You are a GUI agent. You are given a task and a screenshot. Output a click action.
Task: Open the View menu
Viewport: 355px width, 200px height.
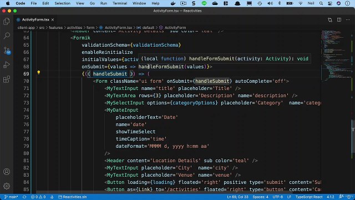click(x=80, y=3)
